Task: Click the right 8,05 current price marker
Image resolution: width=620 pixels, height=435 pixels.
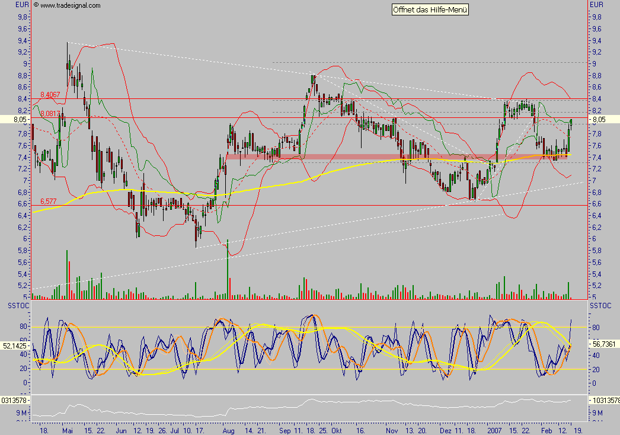Action: coord(600,119)
